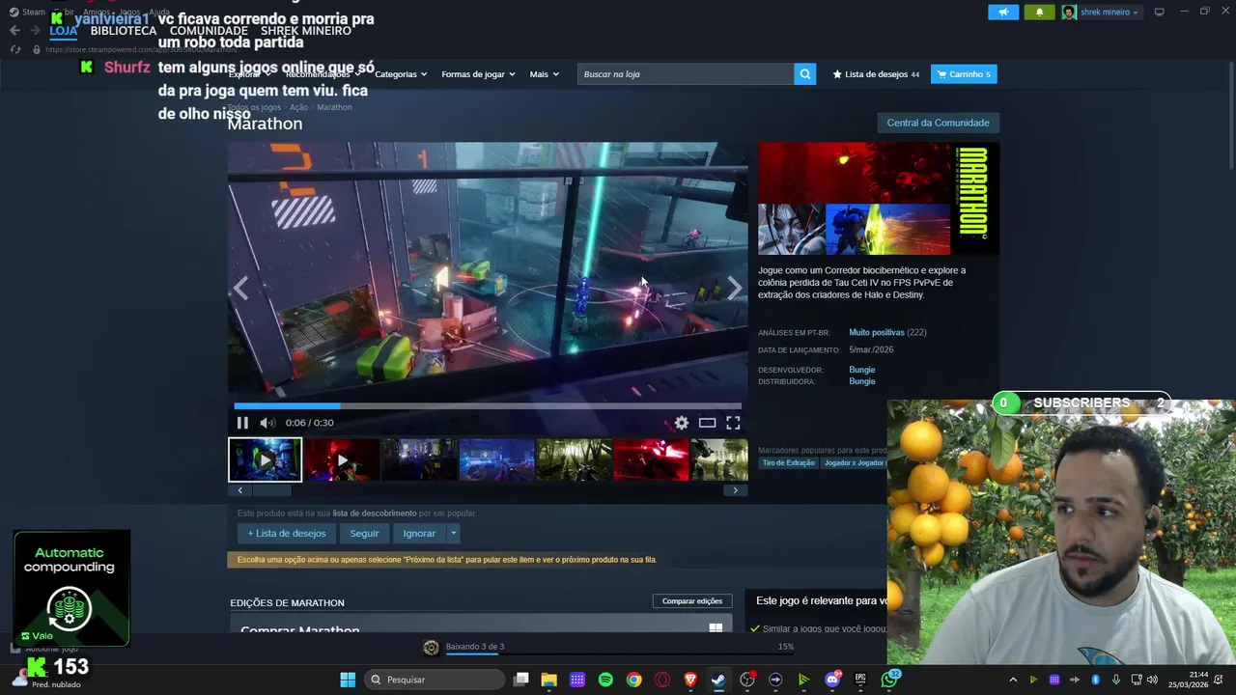This screenshot has width=1236, height=695.
Task: Open Opera browser from taskbar
Action: pos(662,680)
